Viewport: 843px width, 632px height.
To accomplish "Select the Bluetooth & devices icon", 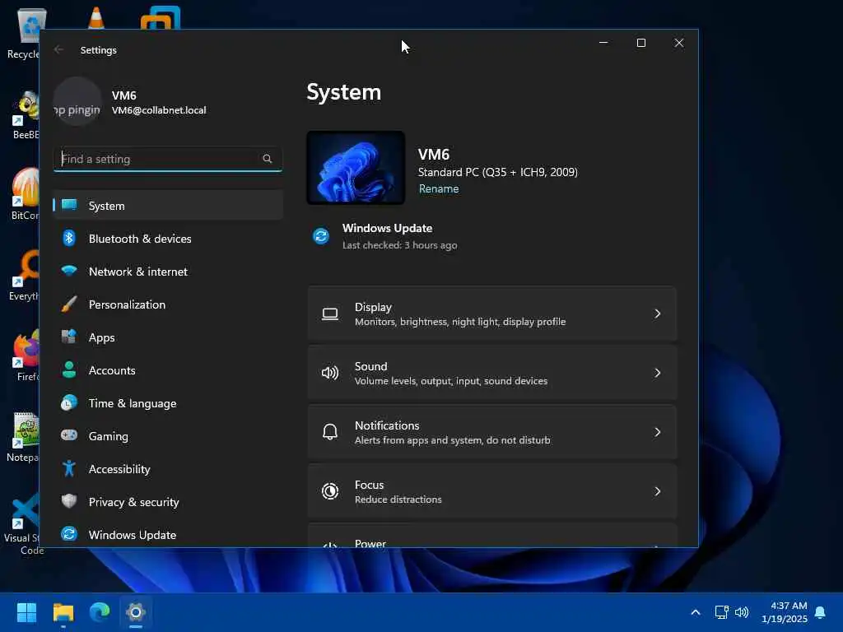I will click(69, 238).
